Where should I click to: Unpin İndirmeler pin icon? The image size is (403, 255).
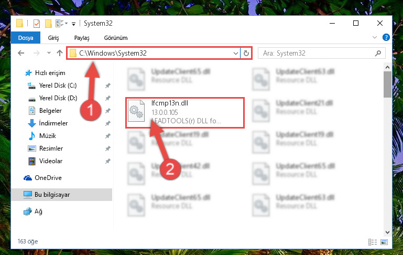107,123
